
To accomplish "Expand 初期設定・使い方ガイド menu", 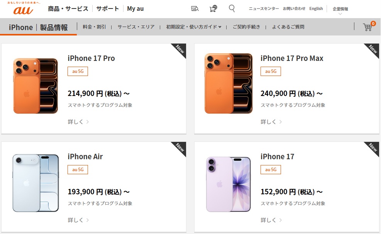I will coord(194,27).
